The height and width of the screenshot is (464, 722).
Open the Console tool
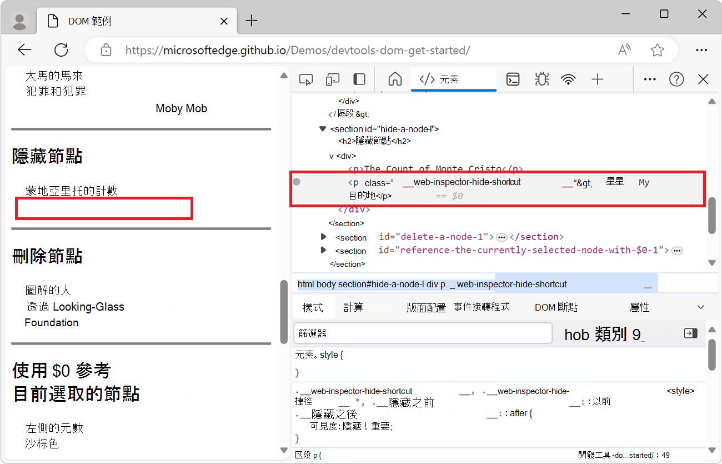(513, 79)
